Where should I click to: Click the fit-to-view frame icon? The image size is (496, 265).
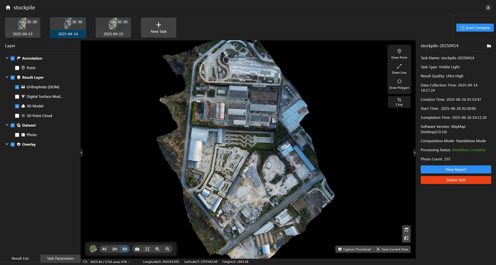(147, 249)
